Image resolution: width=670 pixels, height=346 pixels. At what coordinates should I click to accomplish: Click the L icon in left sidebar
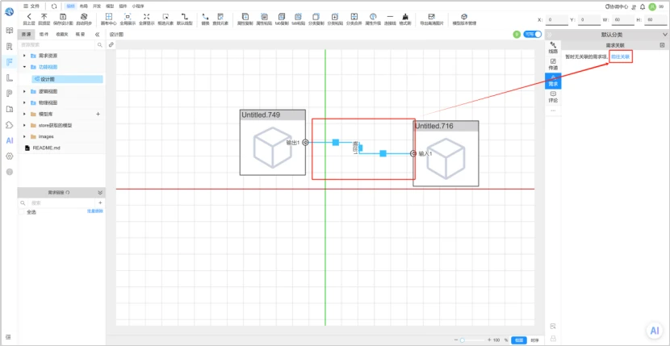coord(10,77)
